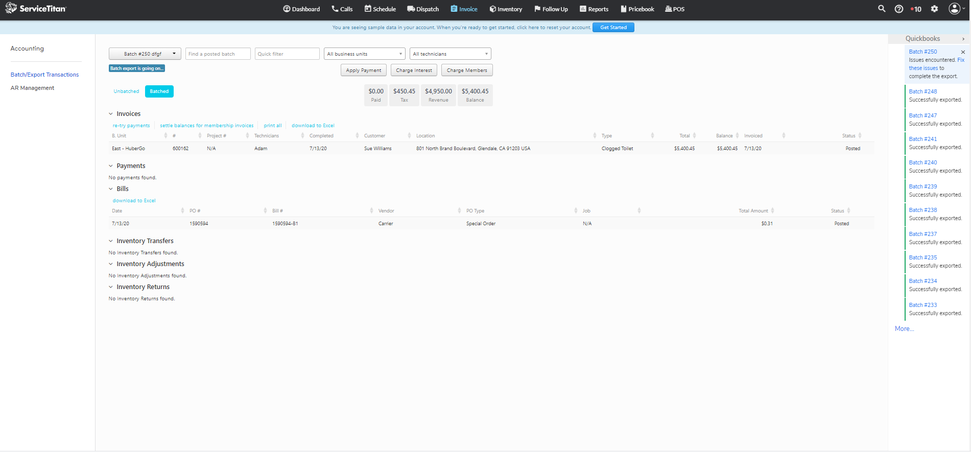The image size is (971, 453).
Task: Sort invoices by Location column
Action: coord(595,136)
